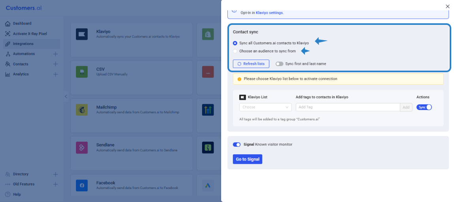
Task: Click the blue integration icon with arrows
Action: (208, 110)
